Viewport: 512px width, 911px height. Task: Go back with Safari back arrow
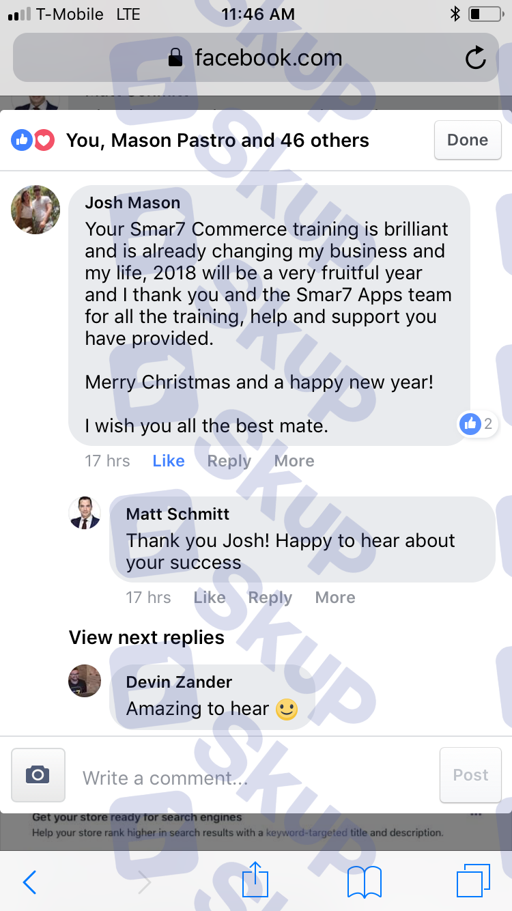coord(29,882)
